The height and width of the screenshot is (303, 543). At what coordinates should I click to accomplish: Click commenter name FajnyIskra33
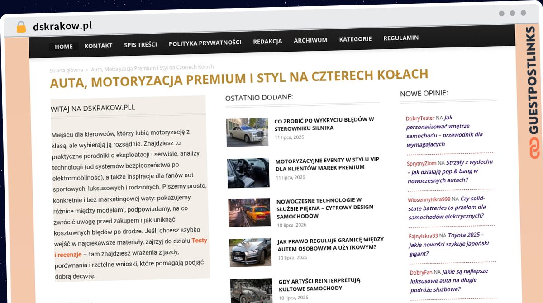pyautogui.click(x=424, y=236)
